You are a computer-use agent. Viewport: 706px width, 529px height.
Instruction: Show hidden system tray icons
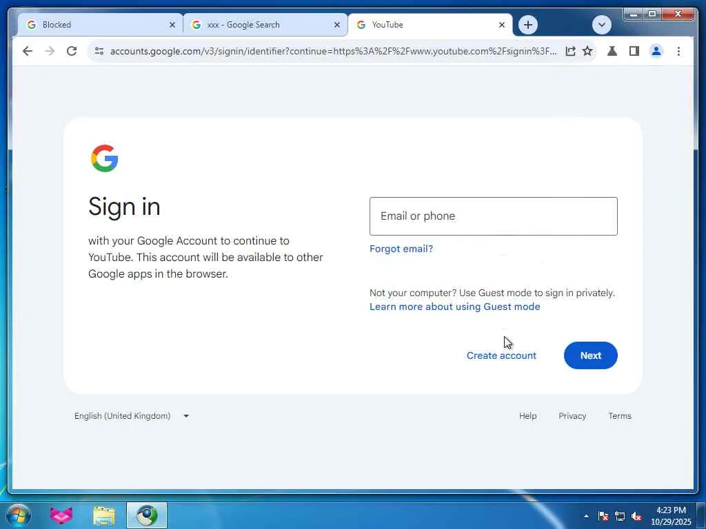pos(586,516)
